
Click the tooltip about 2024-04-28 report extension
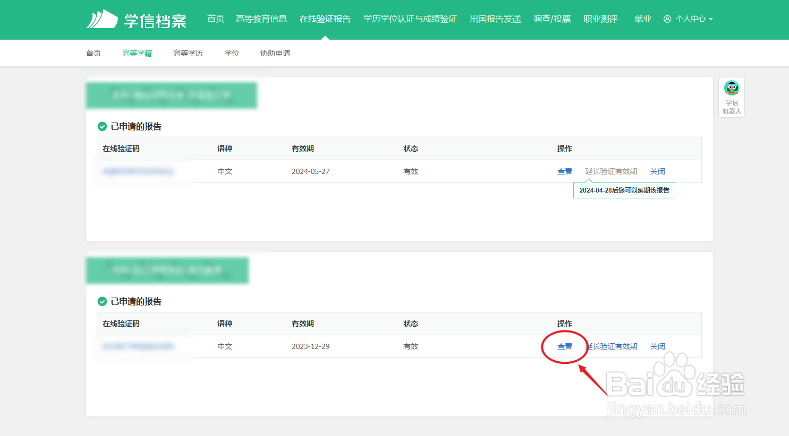(624, 190)
